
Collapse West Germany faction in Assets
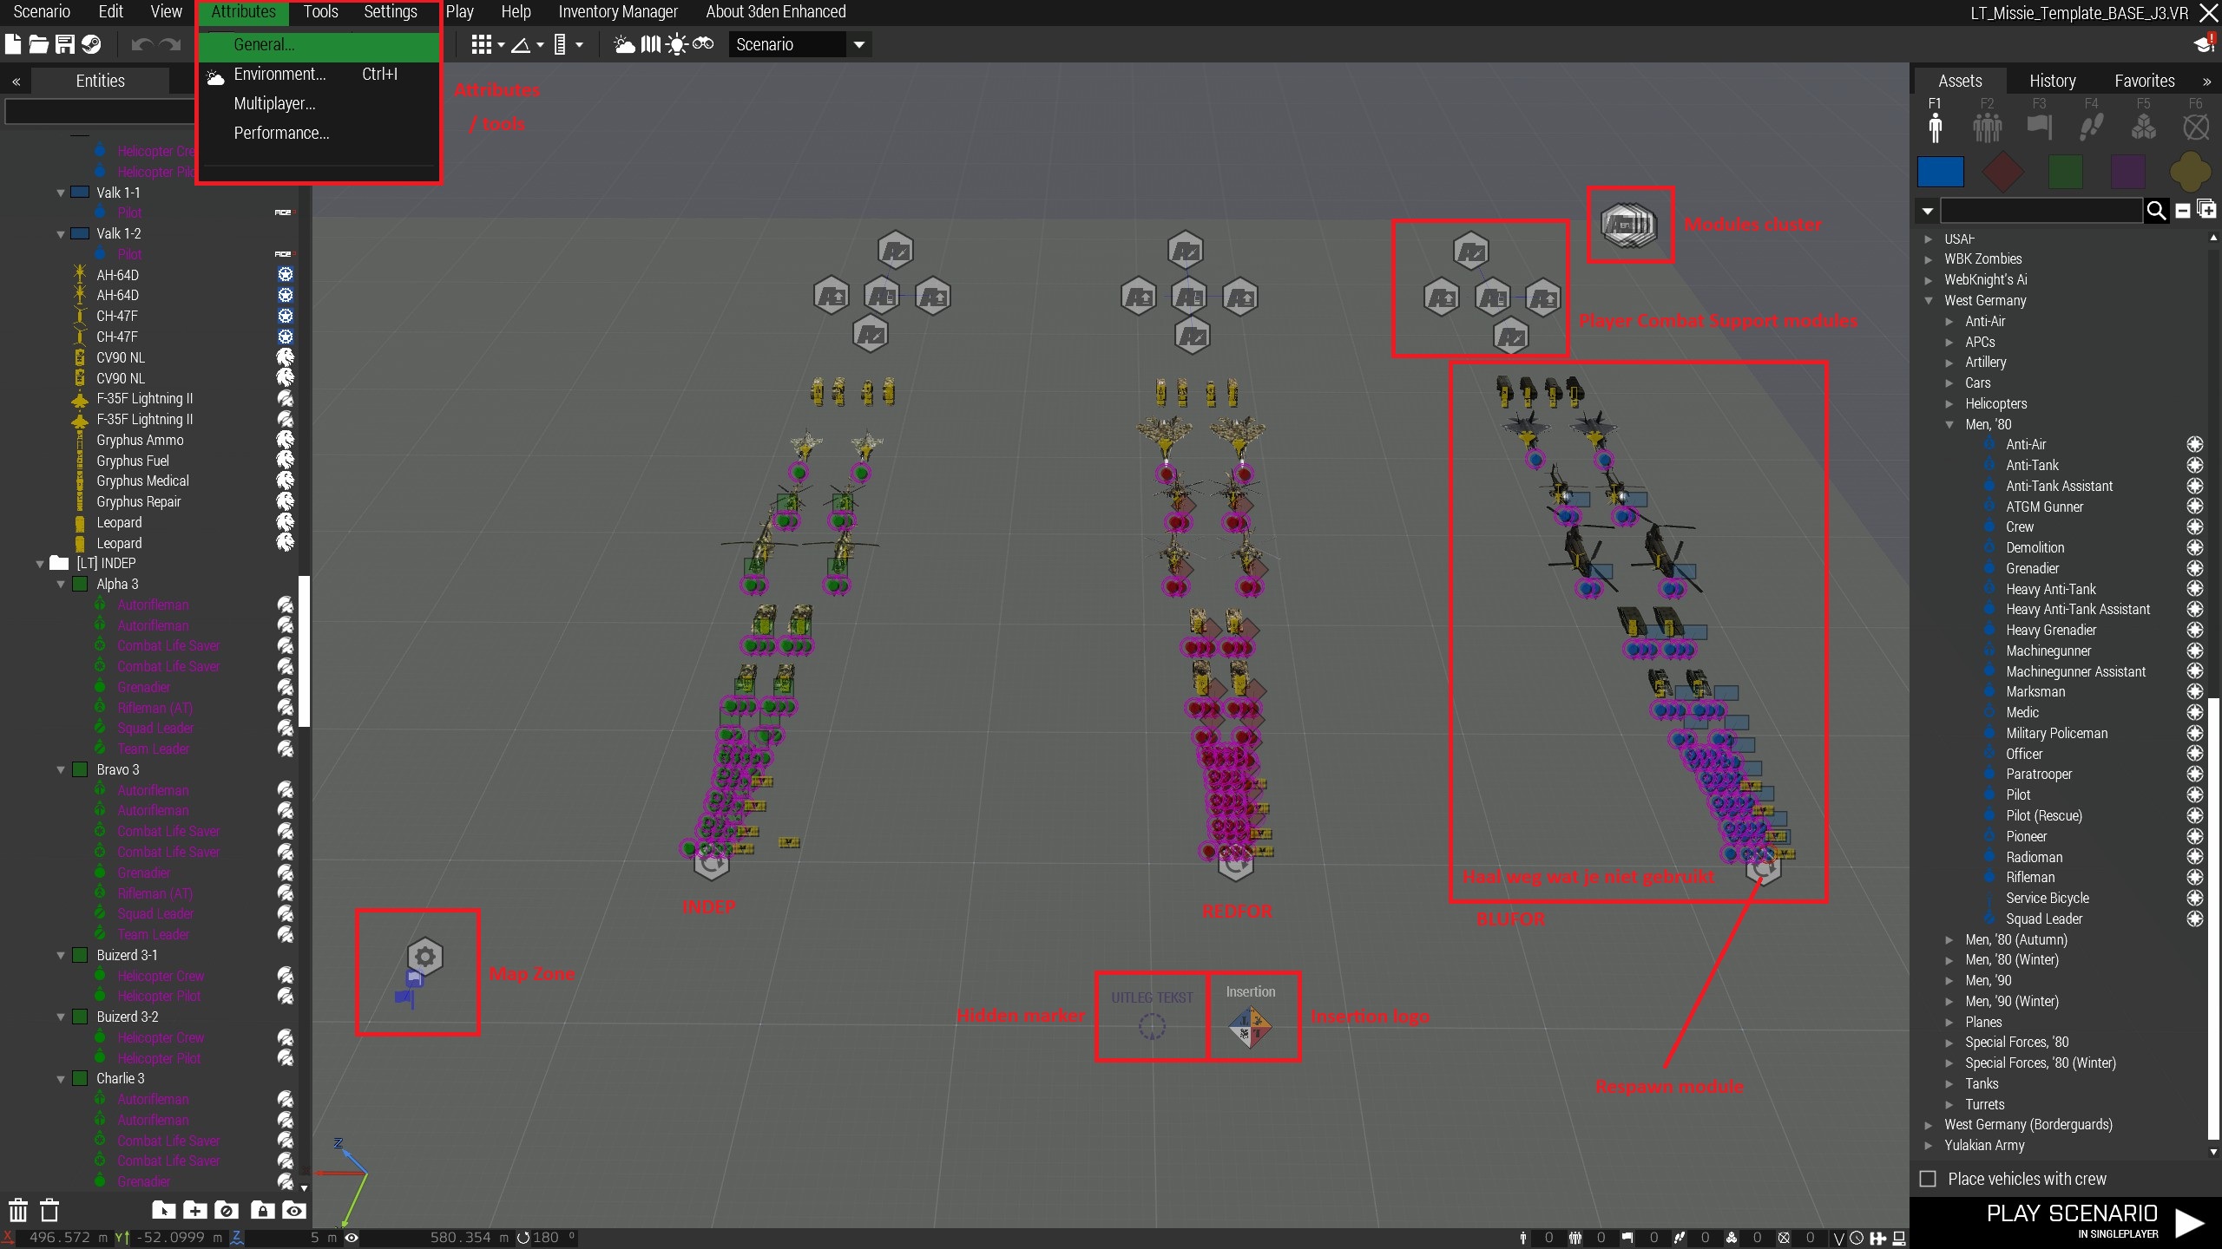click(x=1929, y=301)
